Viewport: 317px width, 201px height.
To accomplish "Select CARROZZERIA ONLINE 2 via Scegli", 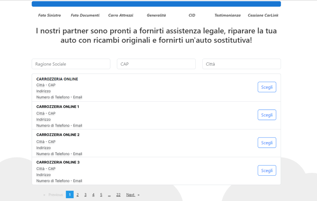I will click(267, 143).
